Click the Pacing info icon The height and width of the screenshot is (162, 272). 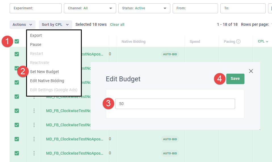[238, 42]
